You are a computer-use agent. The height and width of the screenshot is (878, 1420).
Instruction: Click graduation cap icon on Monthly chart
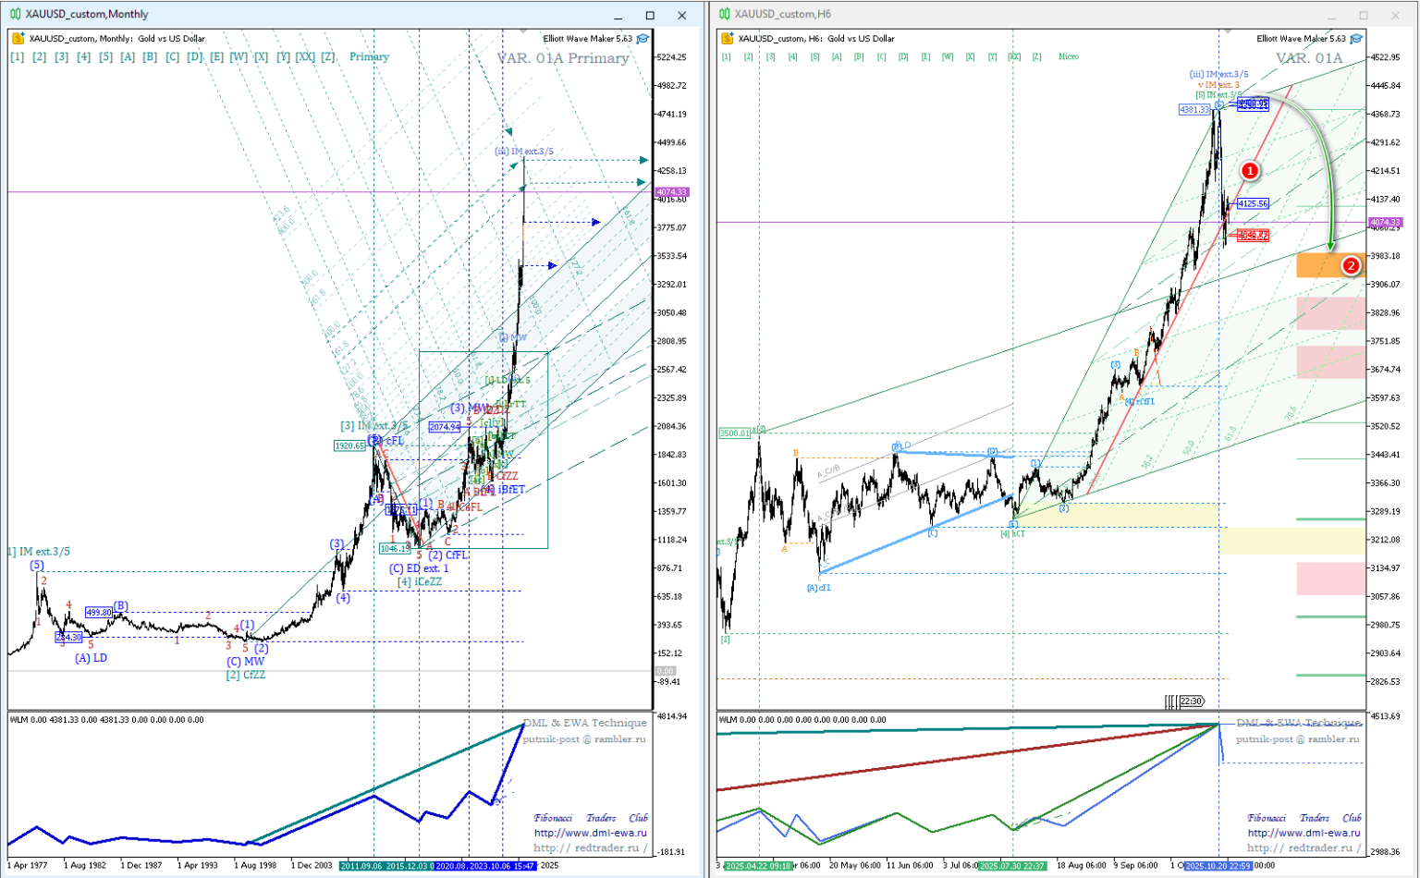(643, 39)
